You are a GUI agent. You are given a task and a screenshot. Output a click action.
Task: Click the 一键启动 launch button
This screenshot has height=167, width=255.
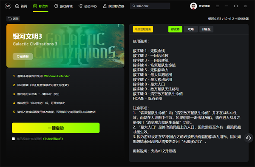click(56, 128)
